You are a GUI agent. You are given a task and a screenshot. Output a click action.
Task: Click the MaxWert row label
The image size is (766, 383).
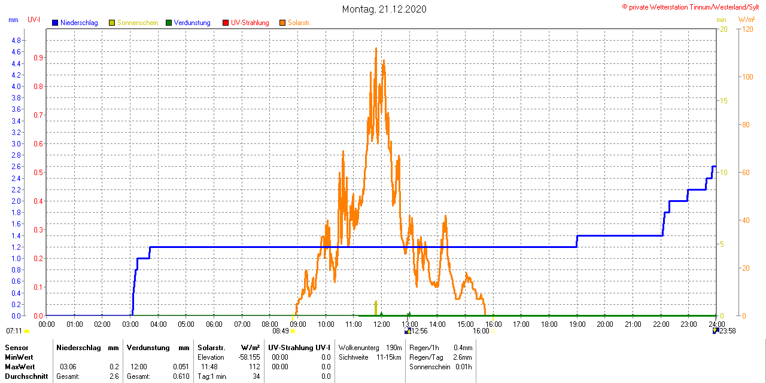coord(19,366)
